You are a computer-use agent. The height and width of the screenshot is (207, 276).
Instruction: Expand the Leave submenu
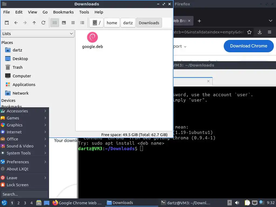point(24,178)
